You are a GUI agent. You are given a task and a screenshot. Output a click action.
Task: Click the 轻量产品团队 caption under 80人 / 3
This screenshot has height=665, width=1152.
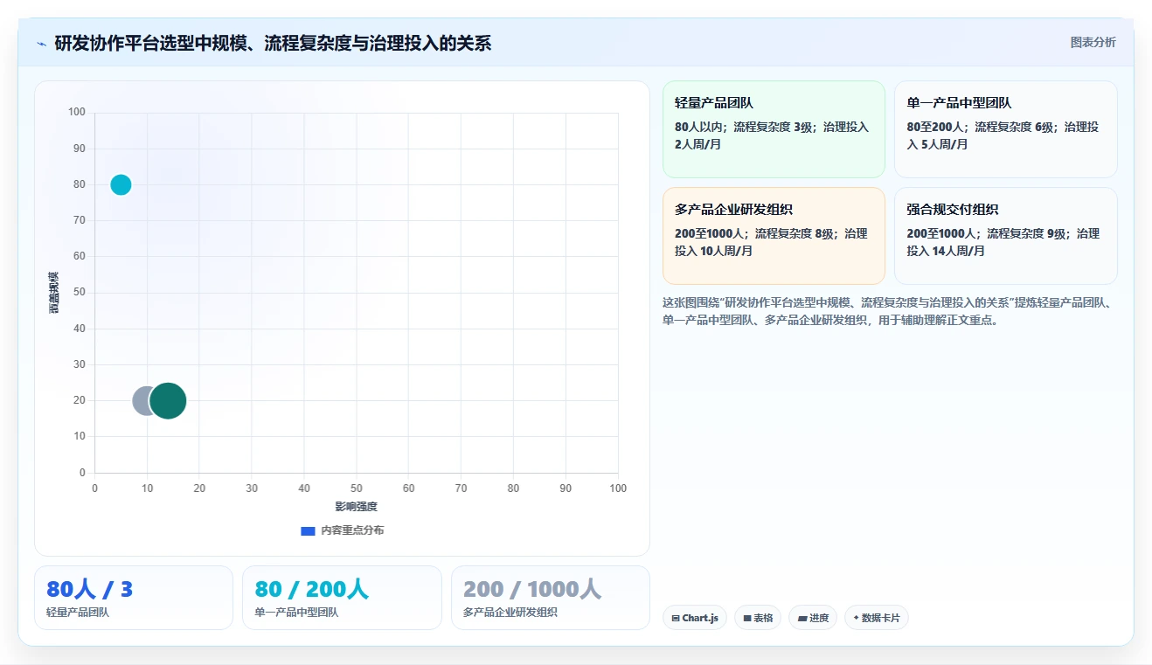pyautogui.click(x=78, y=613)
